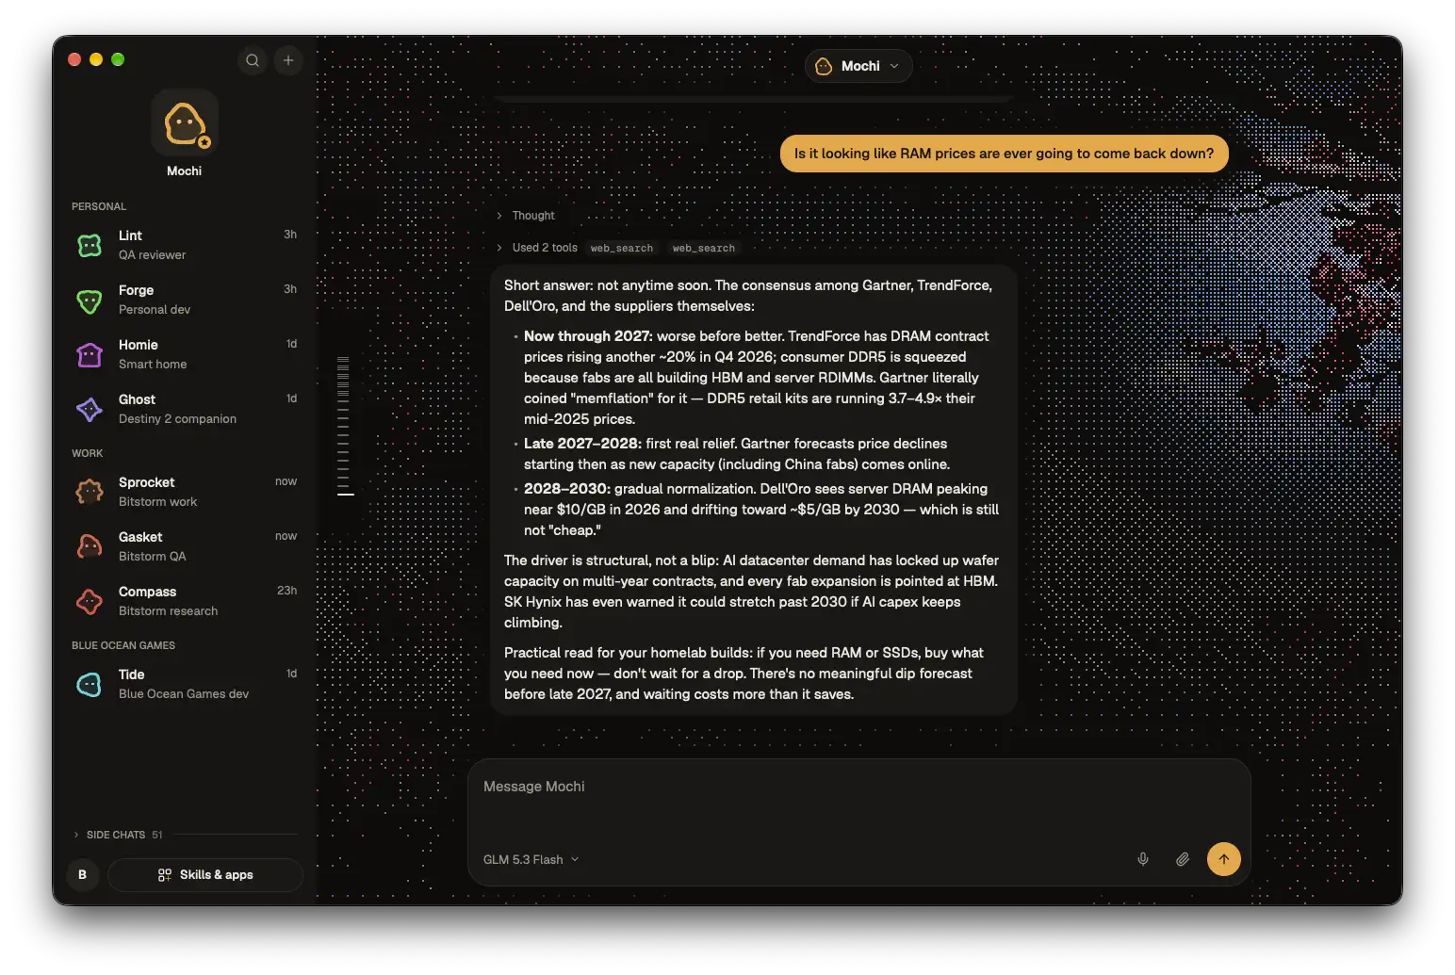Click the BLUE OCEAN GAMES section header
The width and height of the screenshot is (1455, 975).
pyautogui.click(x=123, y=645)
